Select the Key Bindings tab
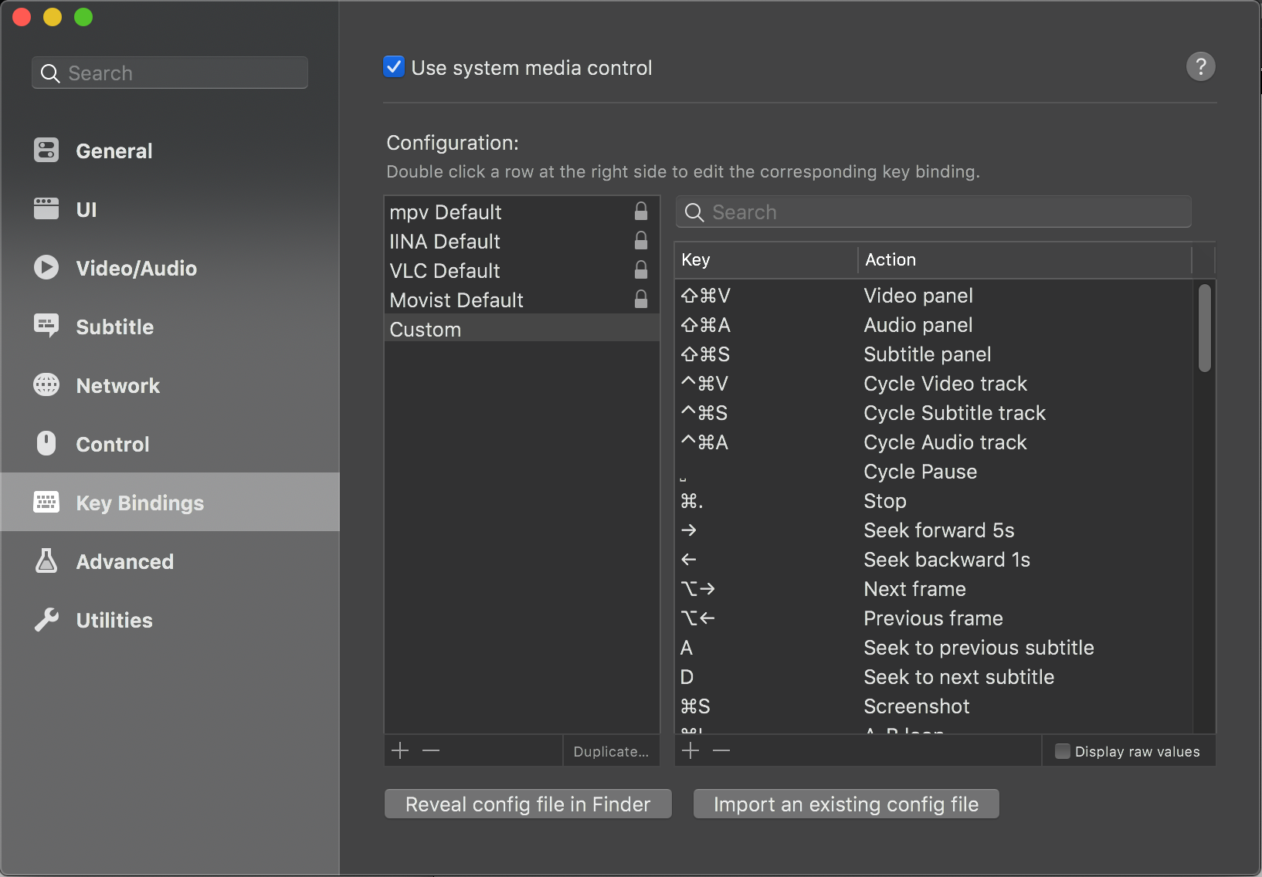Screen dimensions: 1262x877 [139, 503]
